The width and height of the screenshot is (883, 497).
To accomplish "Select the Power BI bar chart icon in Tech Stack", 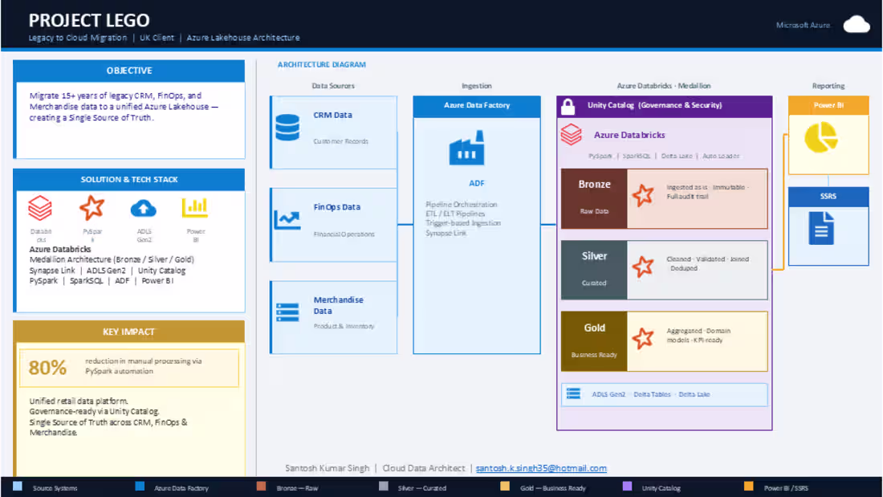I will [195, 207].
